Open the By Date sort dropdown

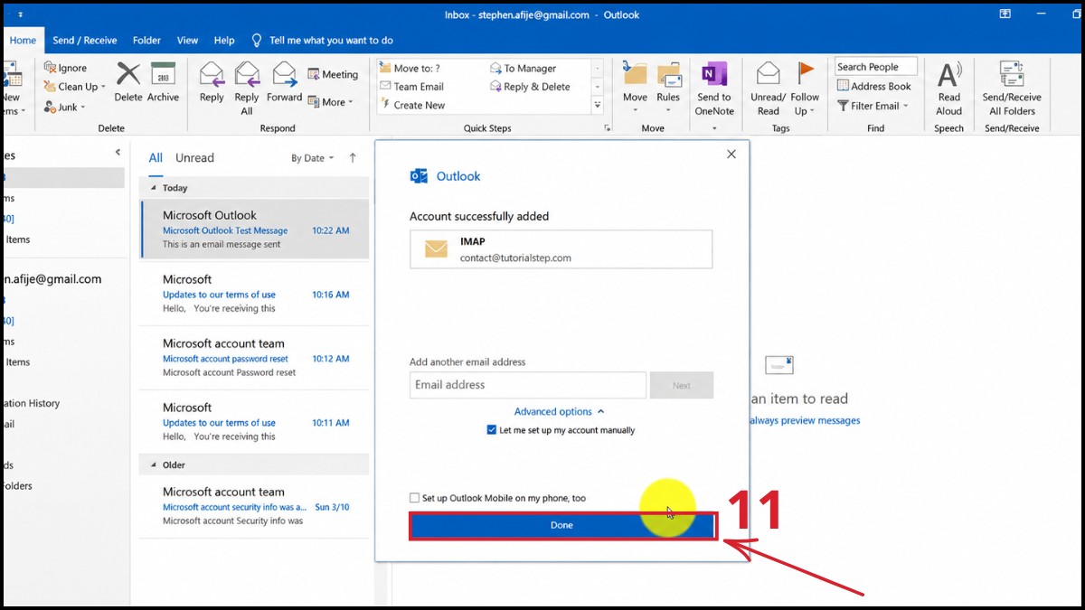[312, 158]
